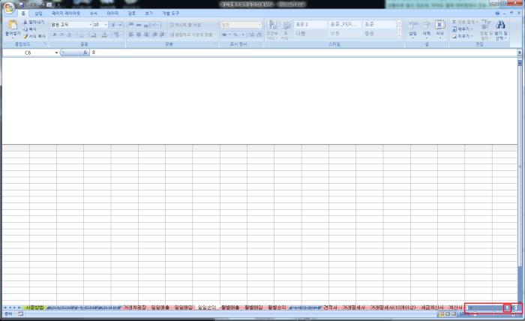Click the Copy (복사) icon
The image size is (525, 321).
pos(25,29)
